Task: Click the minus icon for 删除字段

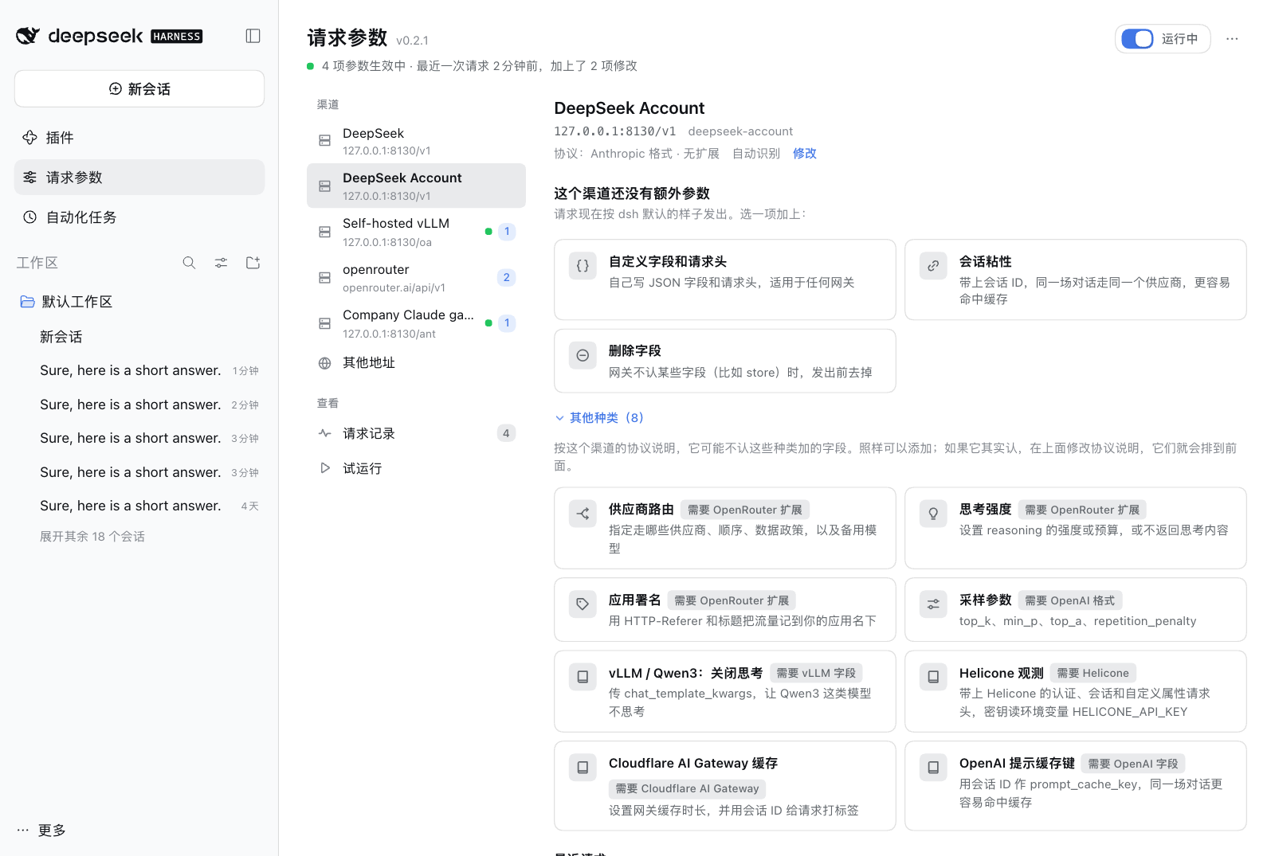Action: 583,355
